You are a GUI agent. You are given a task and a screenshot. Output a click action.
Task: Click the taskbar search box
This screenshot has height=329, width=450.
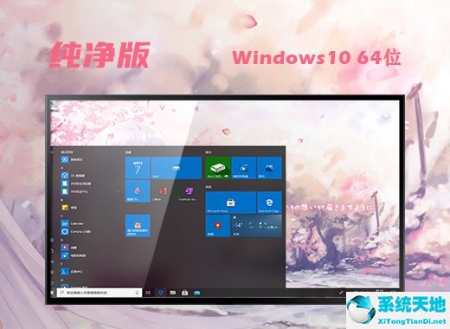pos(100,293)
